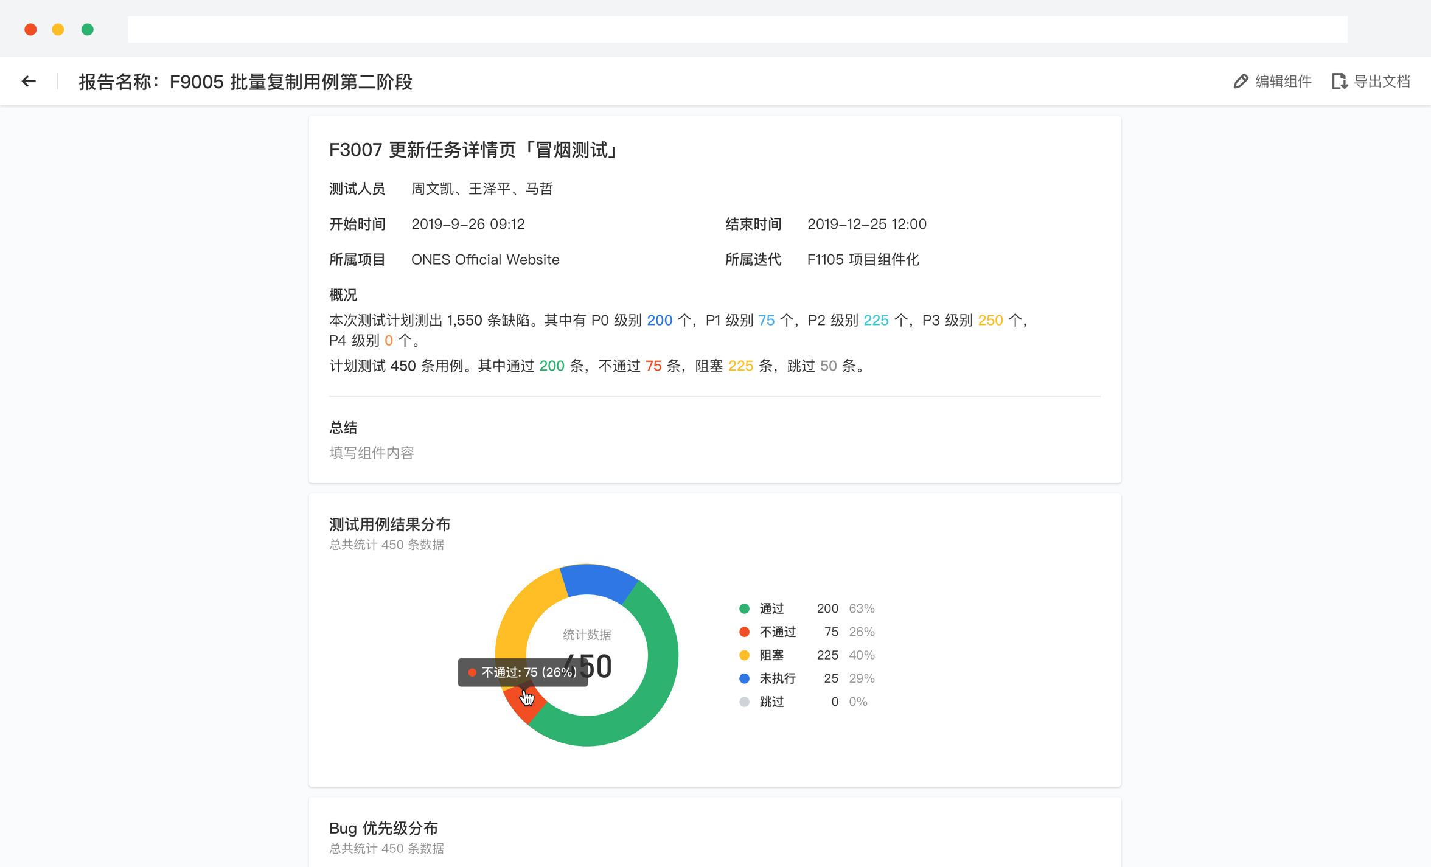Click the 所属迭代 value F1105 项目组件化
This screenshot has width=1431, height=867.
click(x=863, y=260)
